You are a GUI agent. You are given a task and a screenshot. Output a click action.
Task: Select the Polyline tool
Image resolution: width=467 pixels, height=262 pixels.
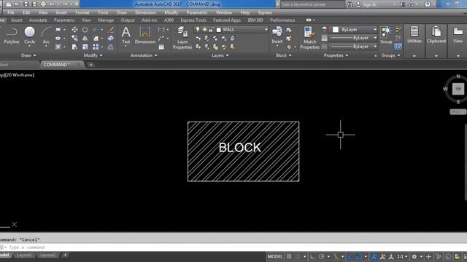click(12, 36)
